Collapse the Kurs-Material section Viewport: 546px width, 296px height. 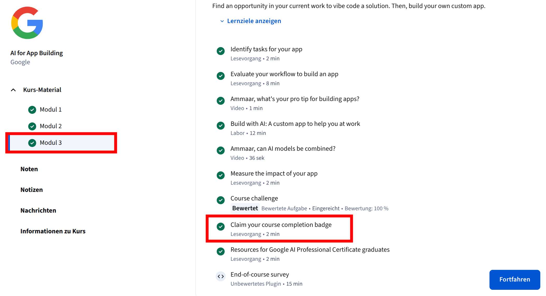13,90
